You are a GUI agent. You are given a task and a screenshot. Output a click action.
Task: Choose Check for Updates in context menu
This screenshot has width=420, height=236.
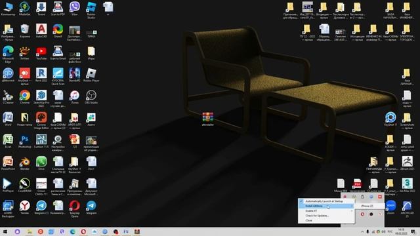click(326, 216)
